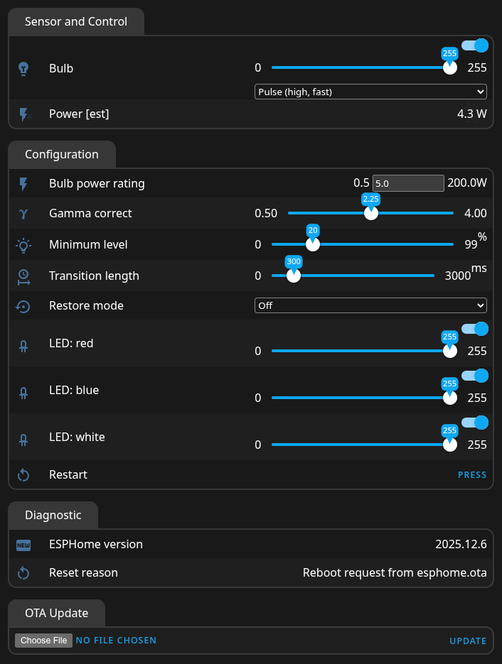Click the Minimum level brightness icon
Screen dimensions: 502x664
point(23,245)
